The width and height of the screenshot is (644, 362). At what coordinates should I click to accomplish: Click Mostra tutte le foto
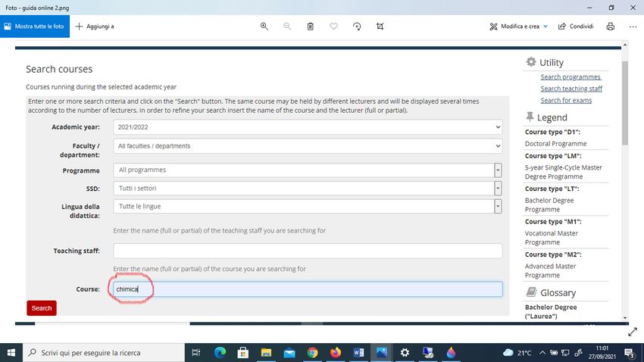[35, 27]
